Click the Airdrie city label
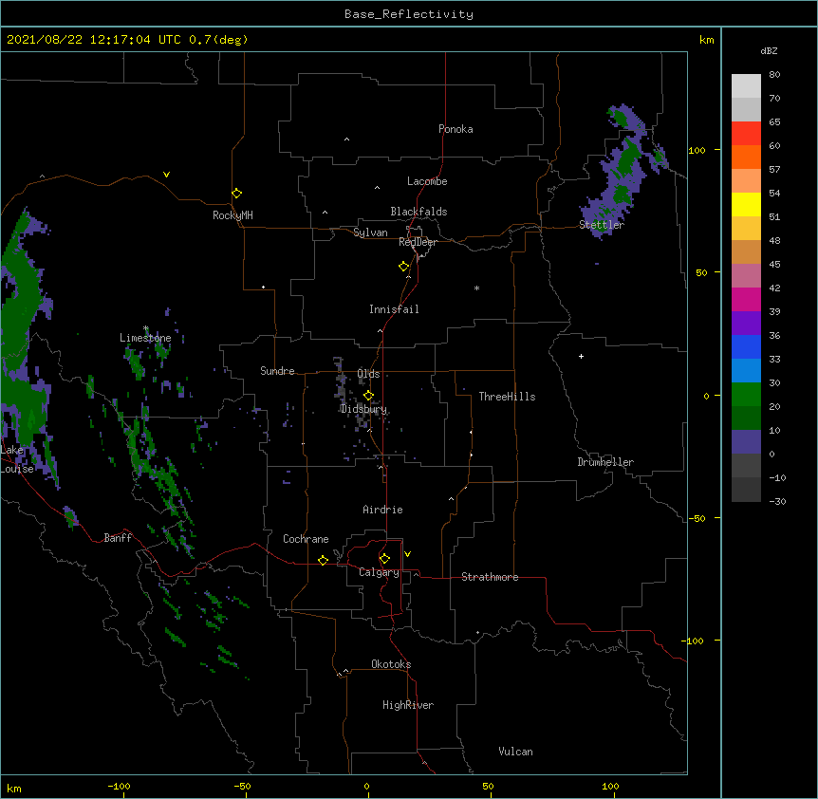818x799 pixels. click(383, 510)
